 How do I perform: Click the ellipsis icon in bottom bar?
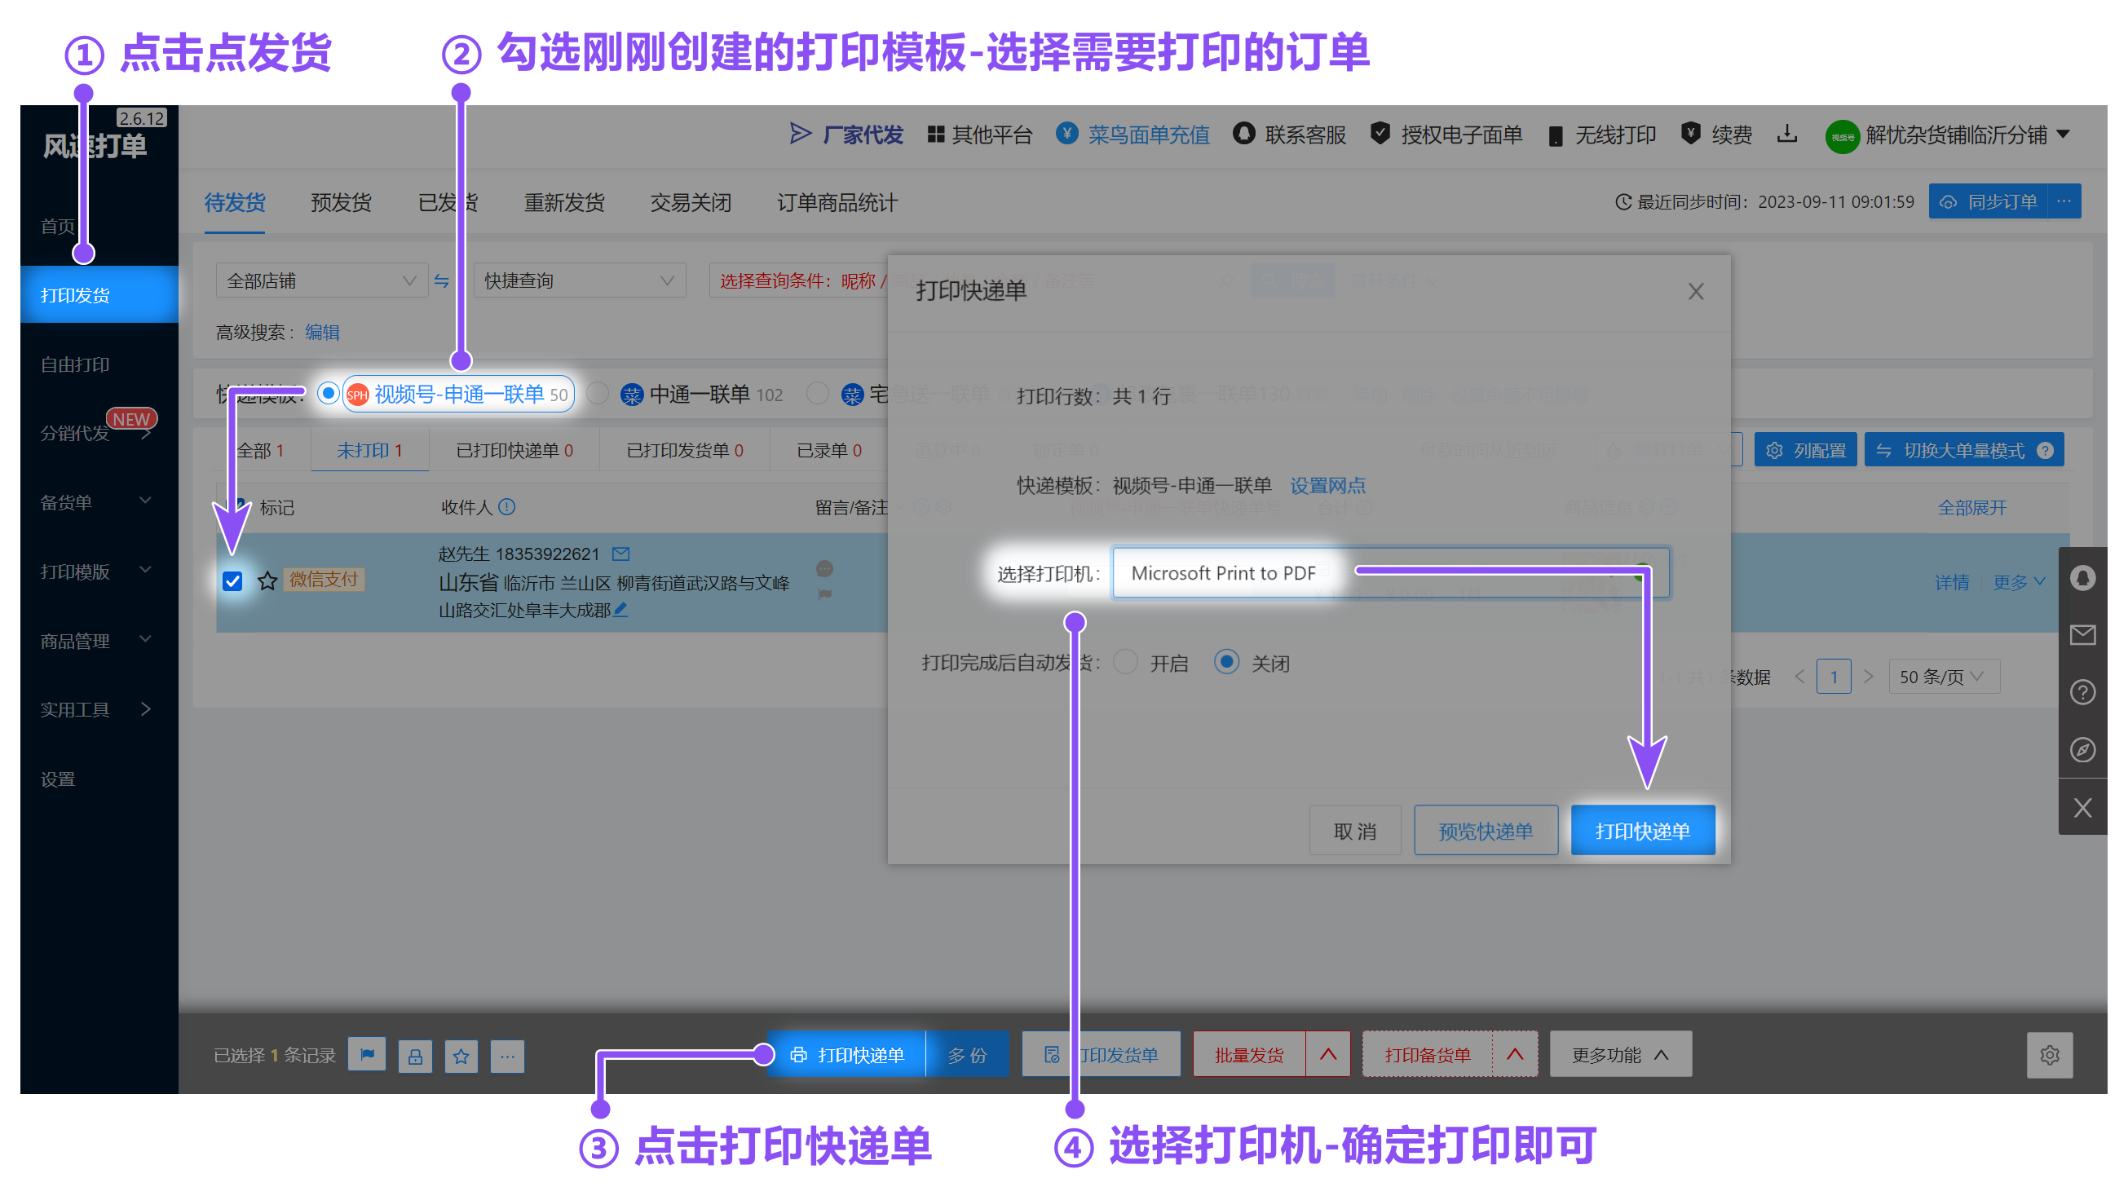click(x=507, y=1056)
